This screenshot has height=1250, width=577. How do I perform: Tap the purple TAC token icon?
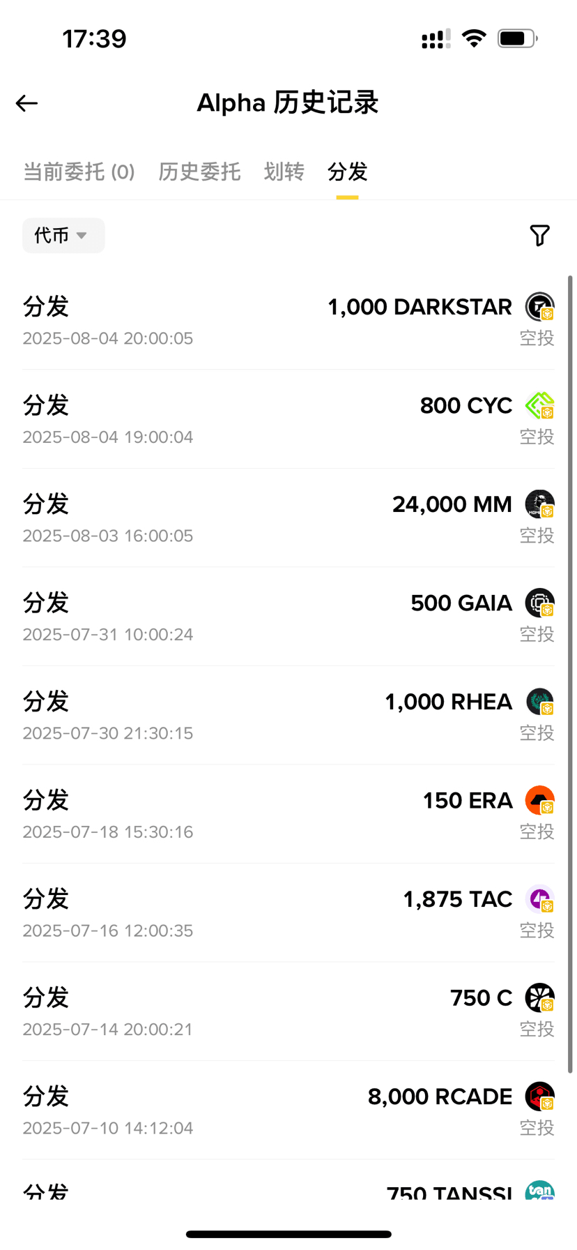click(539, 899)
